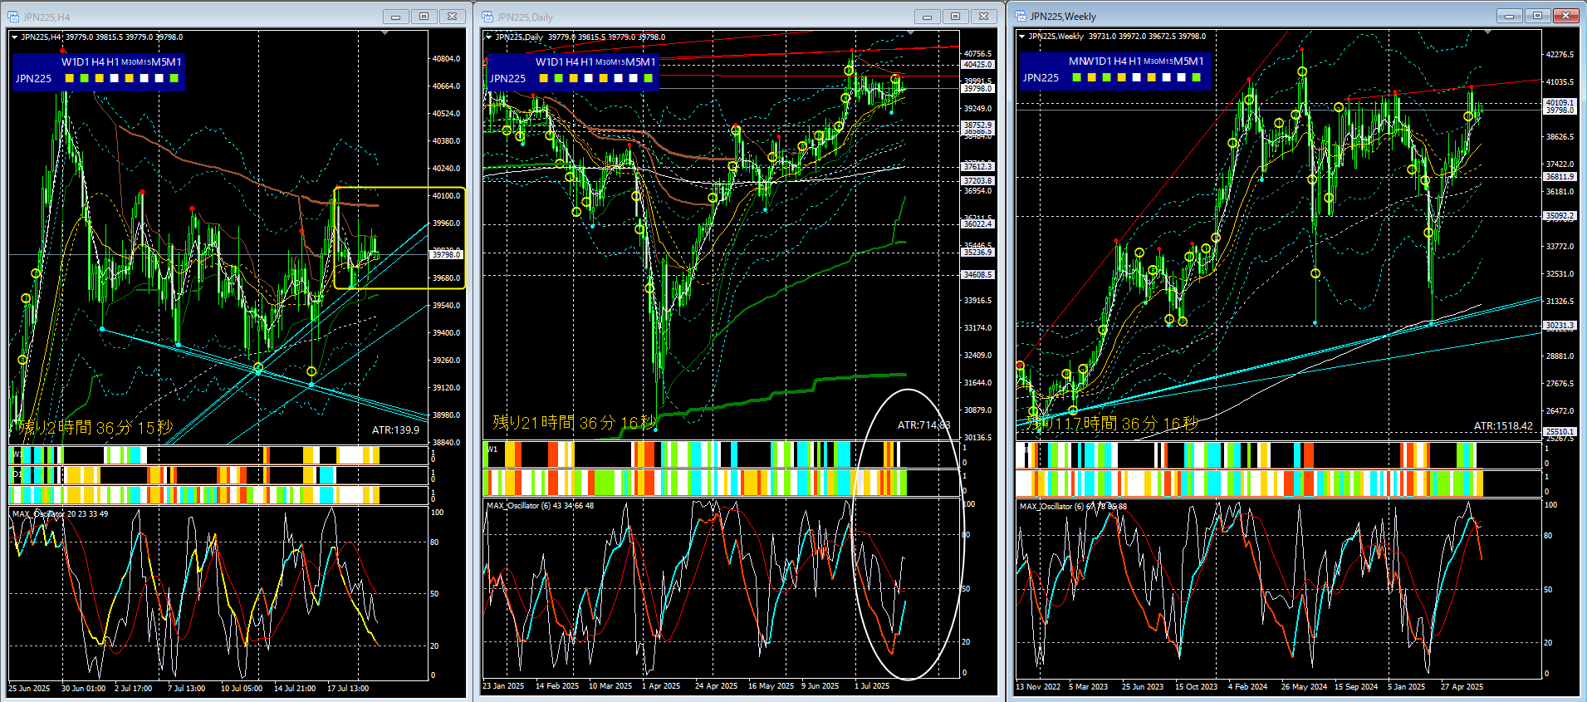Click the 30231.3 price-axis label in Weekly chart
The width and height of the screenshot is (1587, 702).
pyautogui.click(x=1560, y=326)
